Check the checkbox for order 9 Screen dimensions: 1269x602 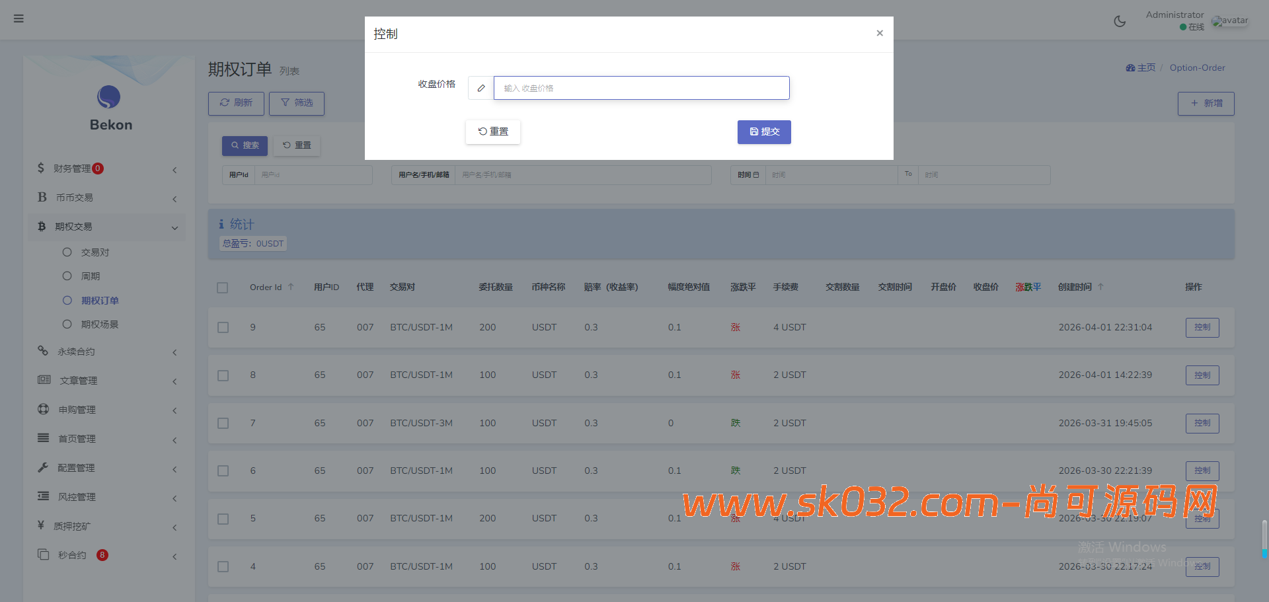[x=223, y=327]
